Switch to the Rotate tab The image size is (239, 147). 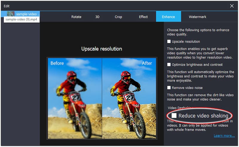tap(76, 17)
